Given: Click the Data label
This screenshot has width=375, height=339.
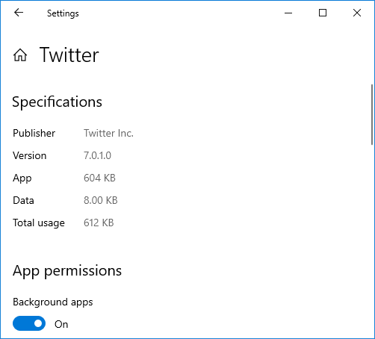Looking at the screenshot, I should click(23, 200).
